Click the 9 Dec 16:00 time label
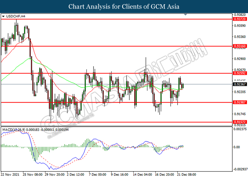 pyautogui.click(x=120, y=175)
